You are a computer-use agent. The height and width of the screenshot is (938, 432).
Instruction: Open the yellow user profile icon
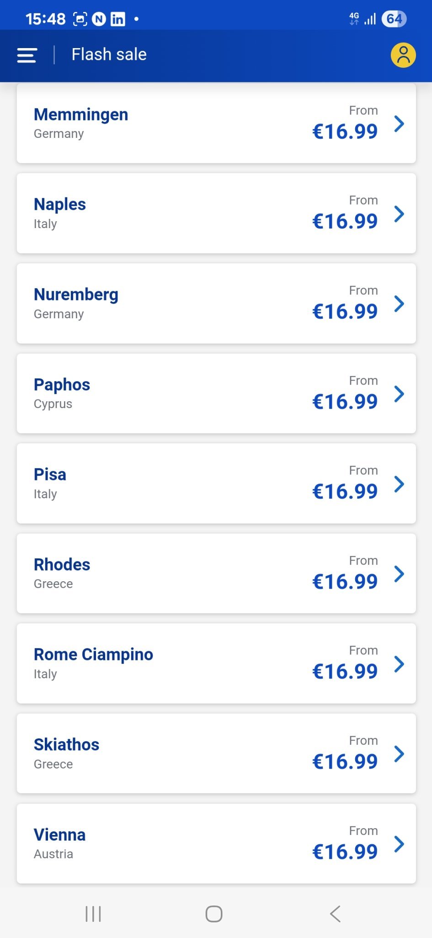click(403, 55)
